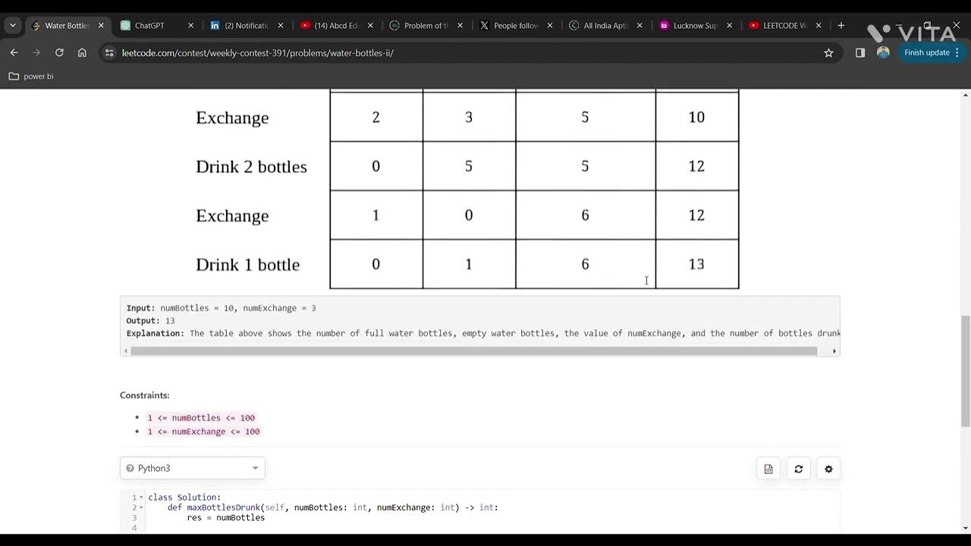Viewport: 971px width, 546px height.
Task: Switch to the Abcd Edu YouTube tab
Action: click(336, 25)
